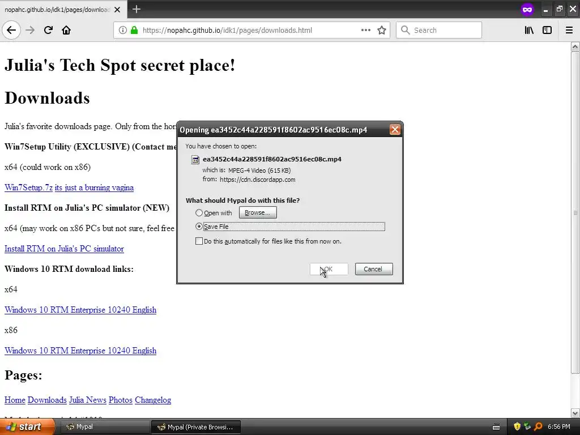Click the 6:56 PM clock
Viewport: 580px width, 435px height.
559,427
